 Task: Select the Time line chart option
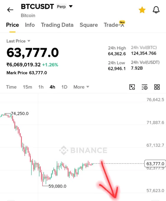pyautogui.click(x=11, y=87)
